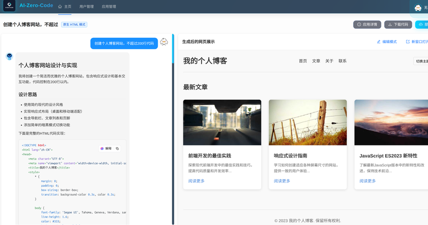Click the AI bot avatar icon
Viewport: 428px width, 225px height.
pos(9,57)
